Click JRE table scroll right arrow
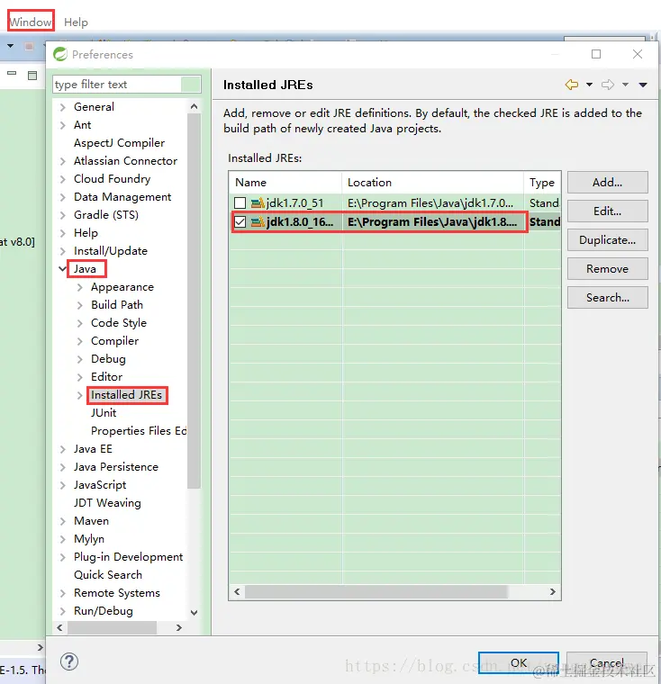661x684 pixels. click(553, 591)
